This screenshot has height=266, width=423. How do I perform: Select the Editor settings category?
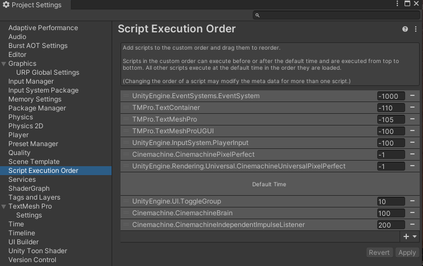17,55
